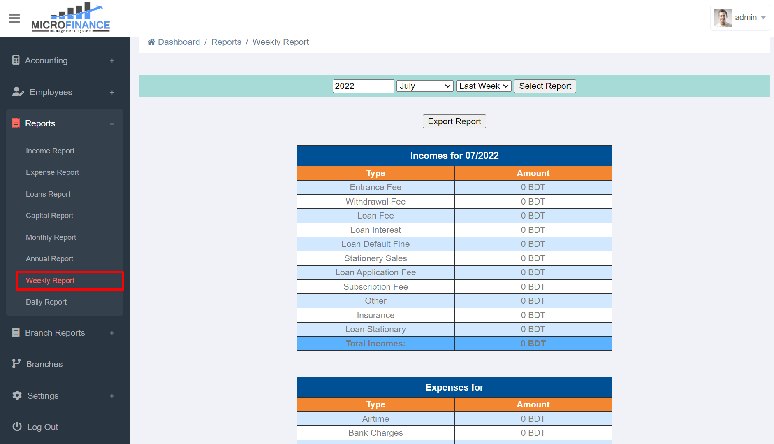Click the Branches fork icon

coord(16,364)
